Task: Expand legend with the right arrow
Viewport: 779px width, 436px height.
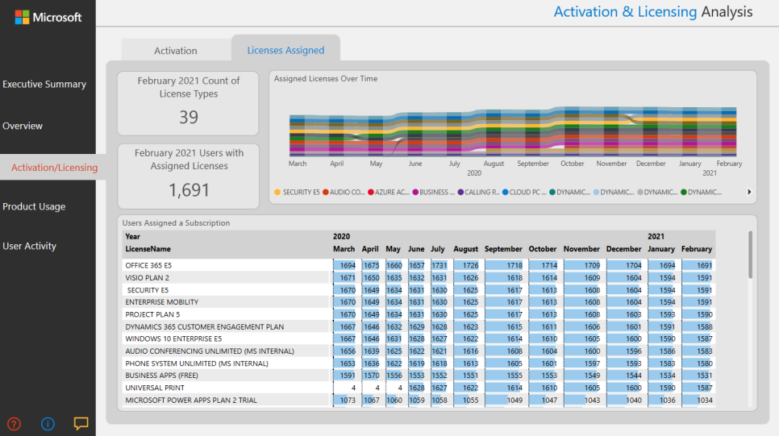Action: pyautogui.click(x=749, y=192)
